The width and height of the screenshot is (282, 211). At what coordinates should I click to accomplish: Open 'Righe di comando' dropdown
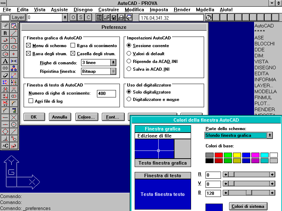click(113, 63)
